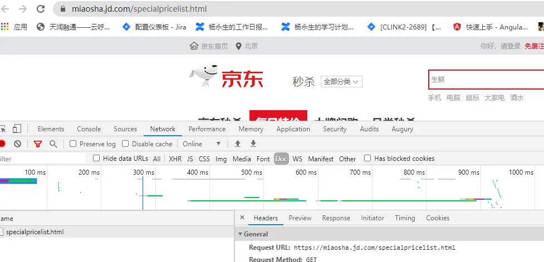This screenshot has height=262, width=544.
Task: Open the Audits panel
Action: 369,129
